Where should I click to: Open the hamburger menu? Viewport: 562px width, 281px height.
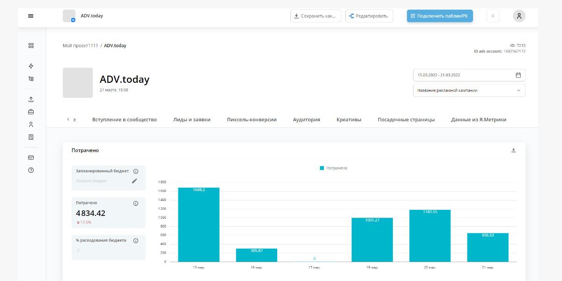point(31,16)
